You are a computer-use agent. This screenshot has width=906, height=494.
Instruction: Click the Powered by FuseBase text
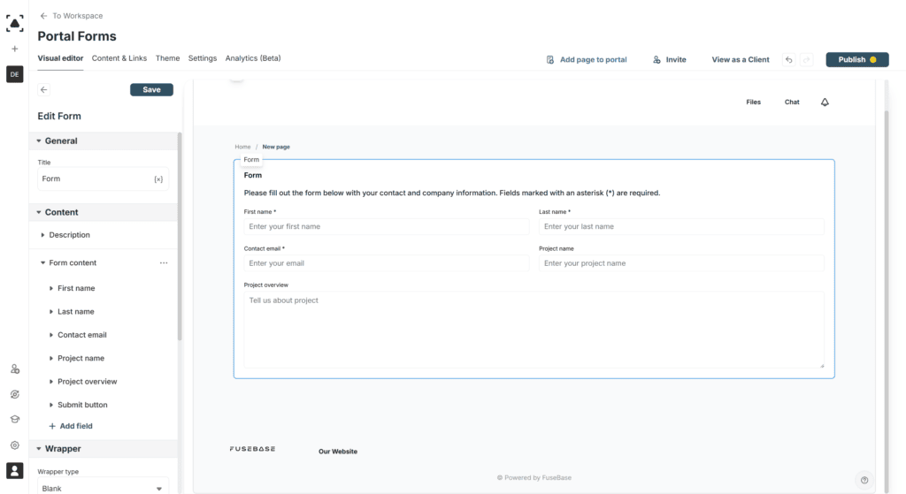tap(534, 478)
